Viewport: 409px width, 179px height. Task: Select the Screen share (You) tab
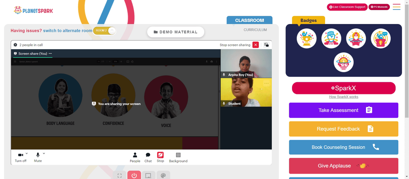point(33,53)
